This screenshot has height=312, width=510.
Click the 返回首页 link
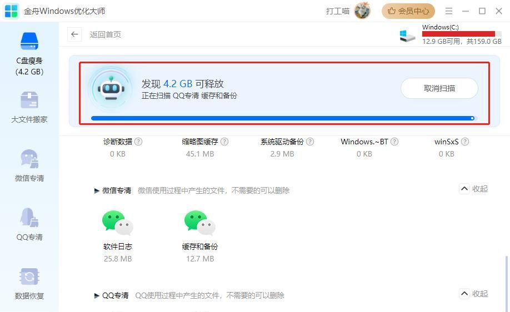(106, 34)
